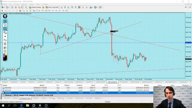Viewport: 192px width, 108px height.
Task: Select history order row 38333423
Action: pyautogui.click(x=78, y=88)
